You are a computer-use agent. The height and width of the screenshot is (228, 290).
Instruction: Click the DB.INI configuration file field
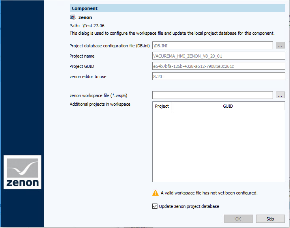coord(212,46)
